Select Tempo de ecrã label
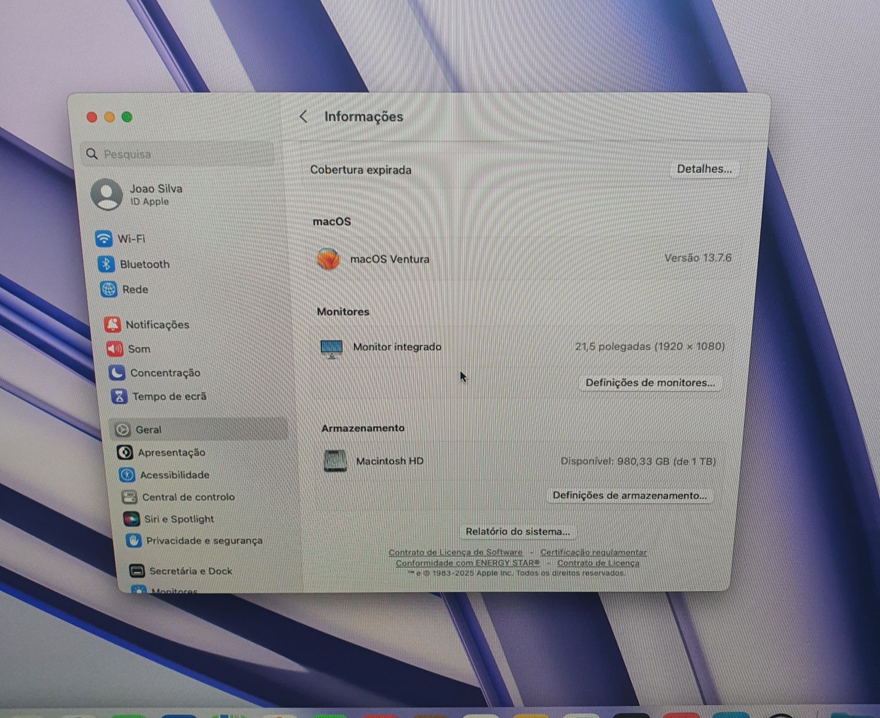Image resolution: width=880 pixels, height=718 pixels. [169, 396]
